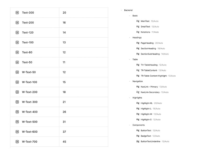
Task: Click the Ag icon beside Highlight-XL
Action: (x=138, y=103)
